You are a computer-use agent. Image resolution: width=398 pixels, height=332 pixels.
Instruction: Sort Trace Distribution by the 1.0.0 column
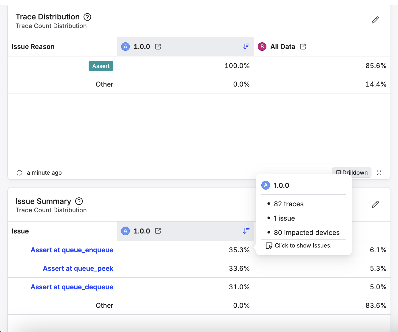(x=246, y=47)
